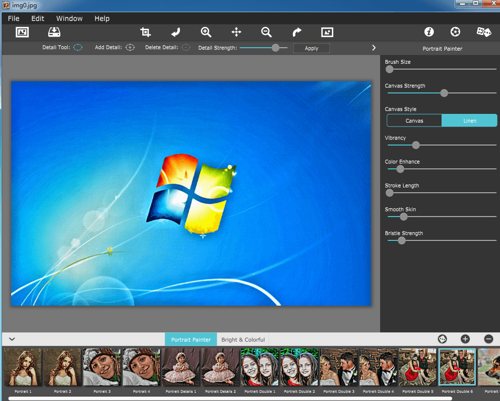Choose the Portrait Double 1 preset thumbnail
Viewport: 500px width, 401px height.
[x=260, y=367]
